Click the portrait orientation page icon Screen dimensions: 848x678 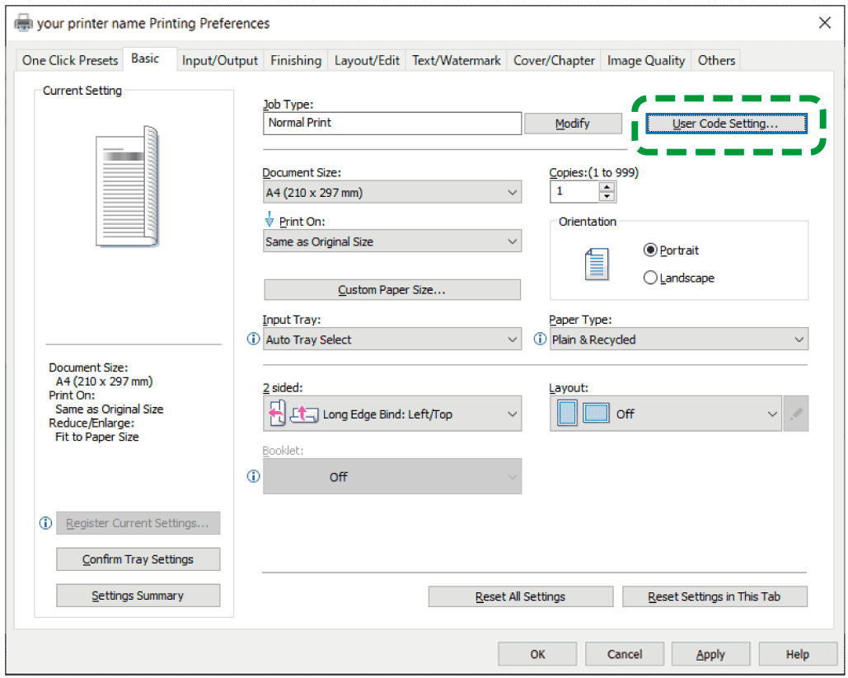596,264
